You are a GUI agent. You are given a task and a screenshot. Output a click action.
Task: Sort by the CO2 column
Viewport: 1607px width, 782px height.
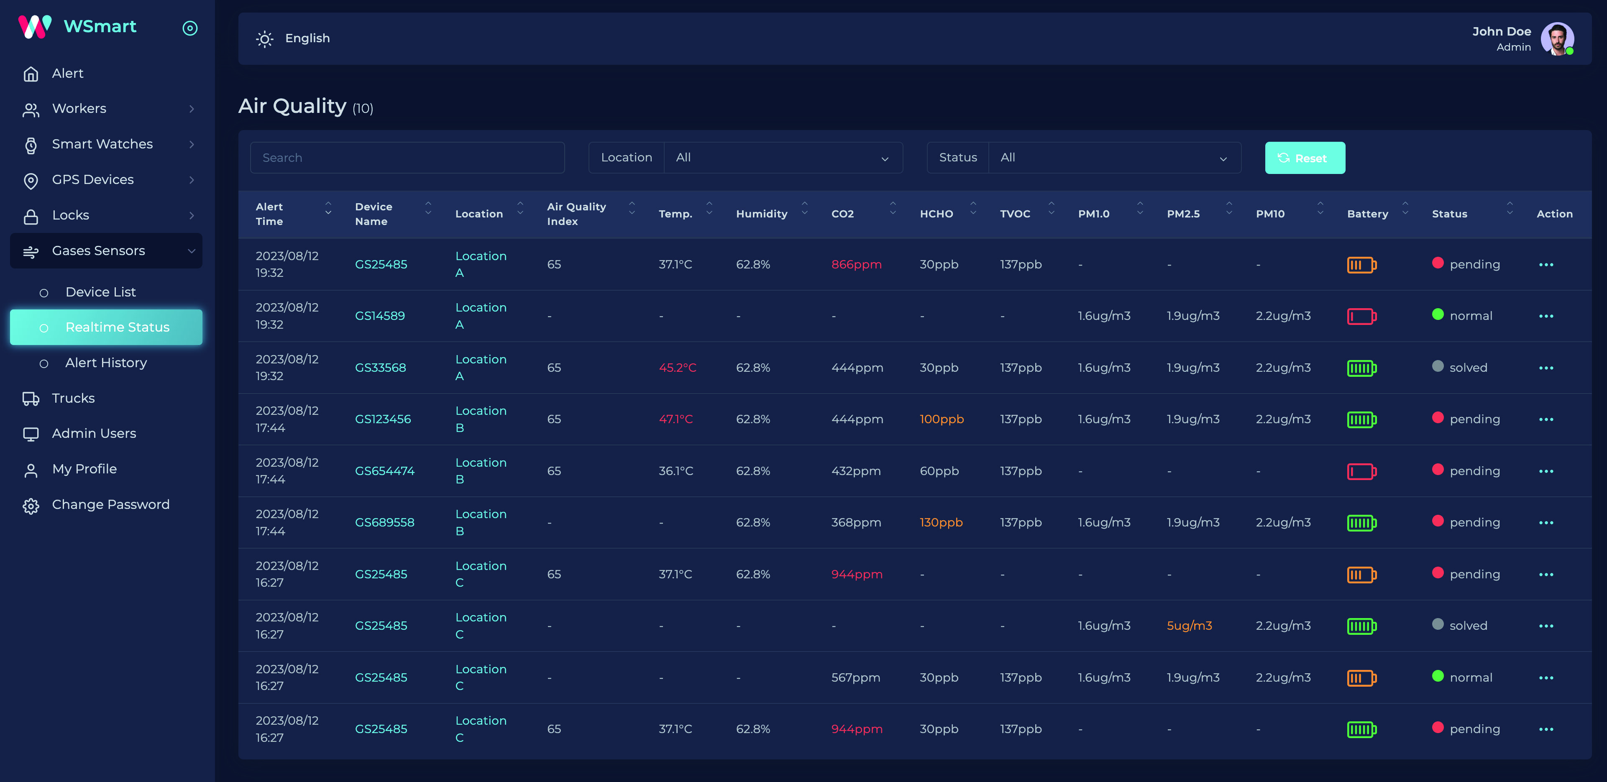tap(893, 208)
